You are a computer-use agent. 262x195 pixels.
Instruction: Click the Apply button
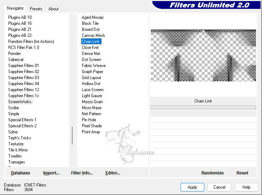192,187
